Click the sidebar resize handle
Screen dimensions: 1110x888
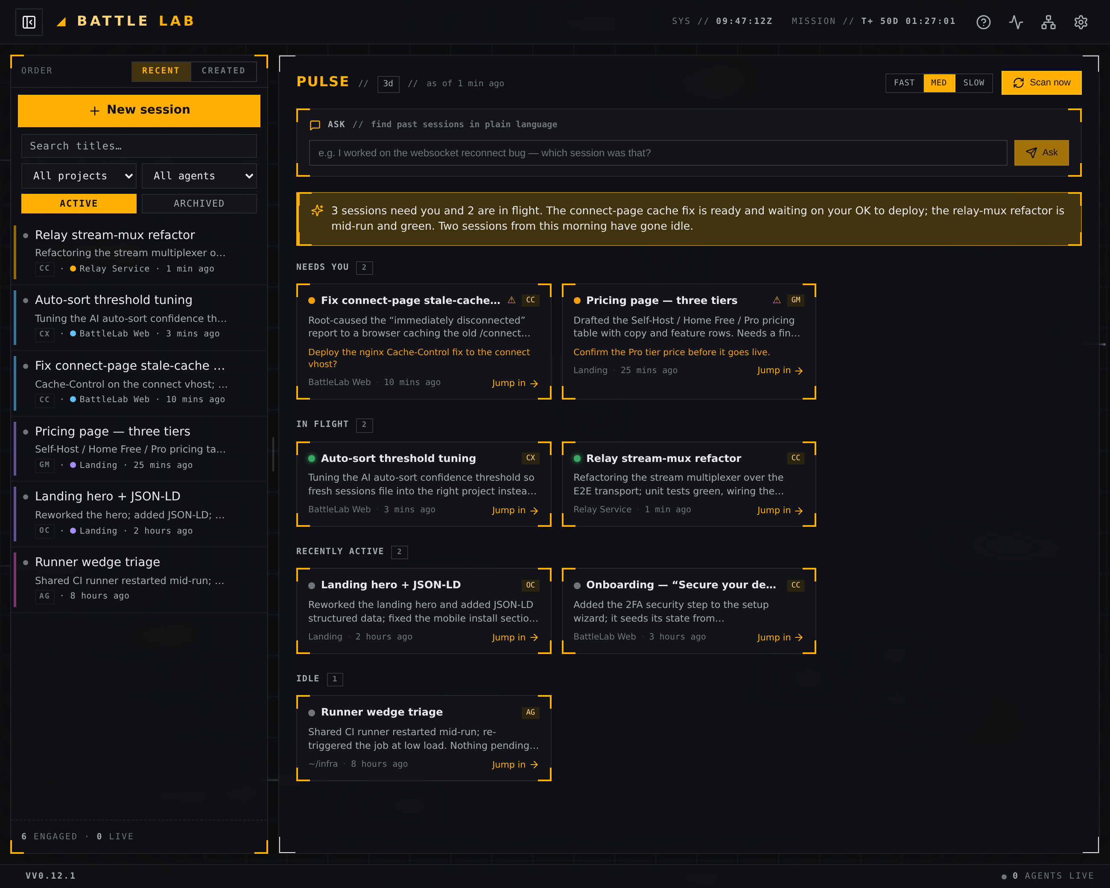[273, 454]
